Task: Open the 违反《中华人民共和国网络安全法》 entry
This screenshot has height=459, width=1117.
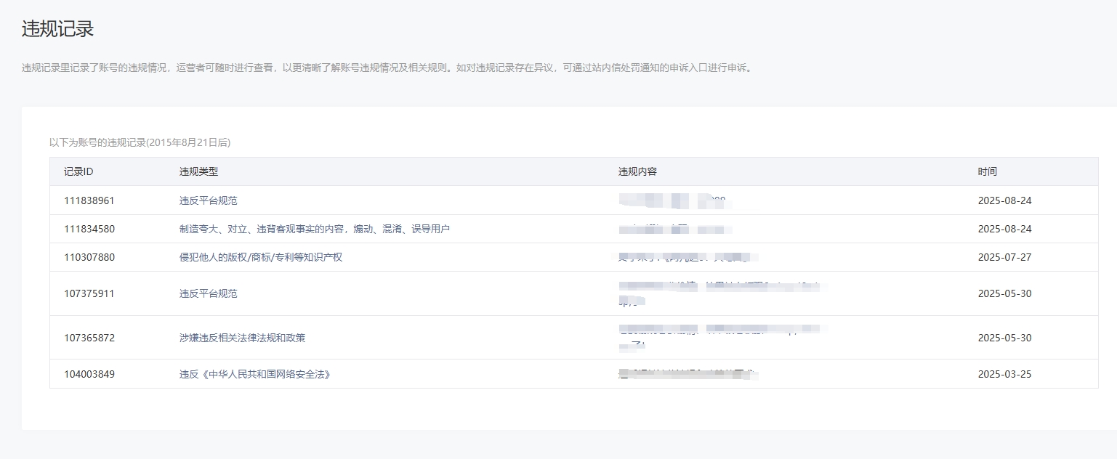Action: click(x=254, y=374)
